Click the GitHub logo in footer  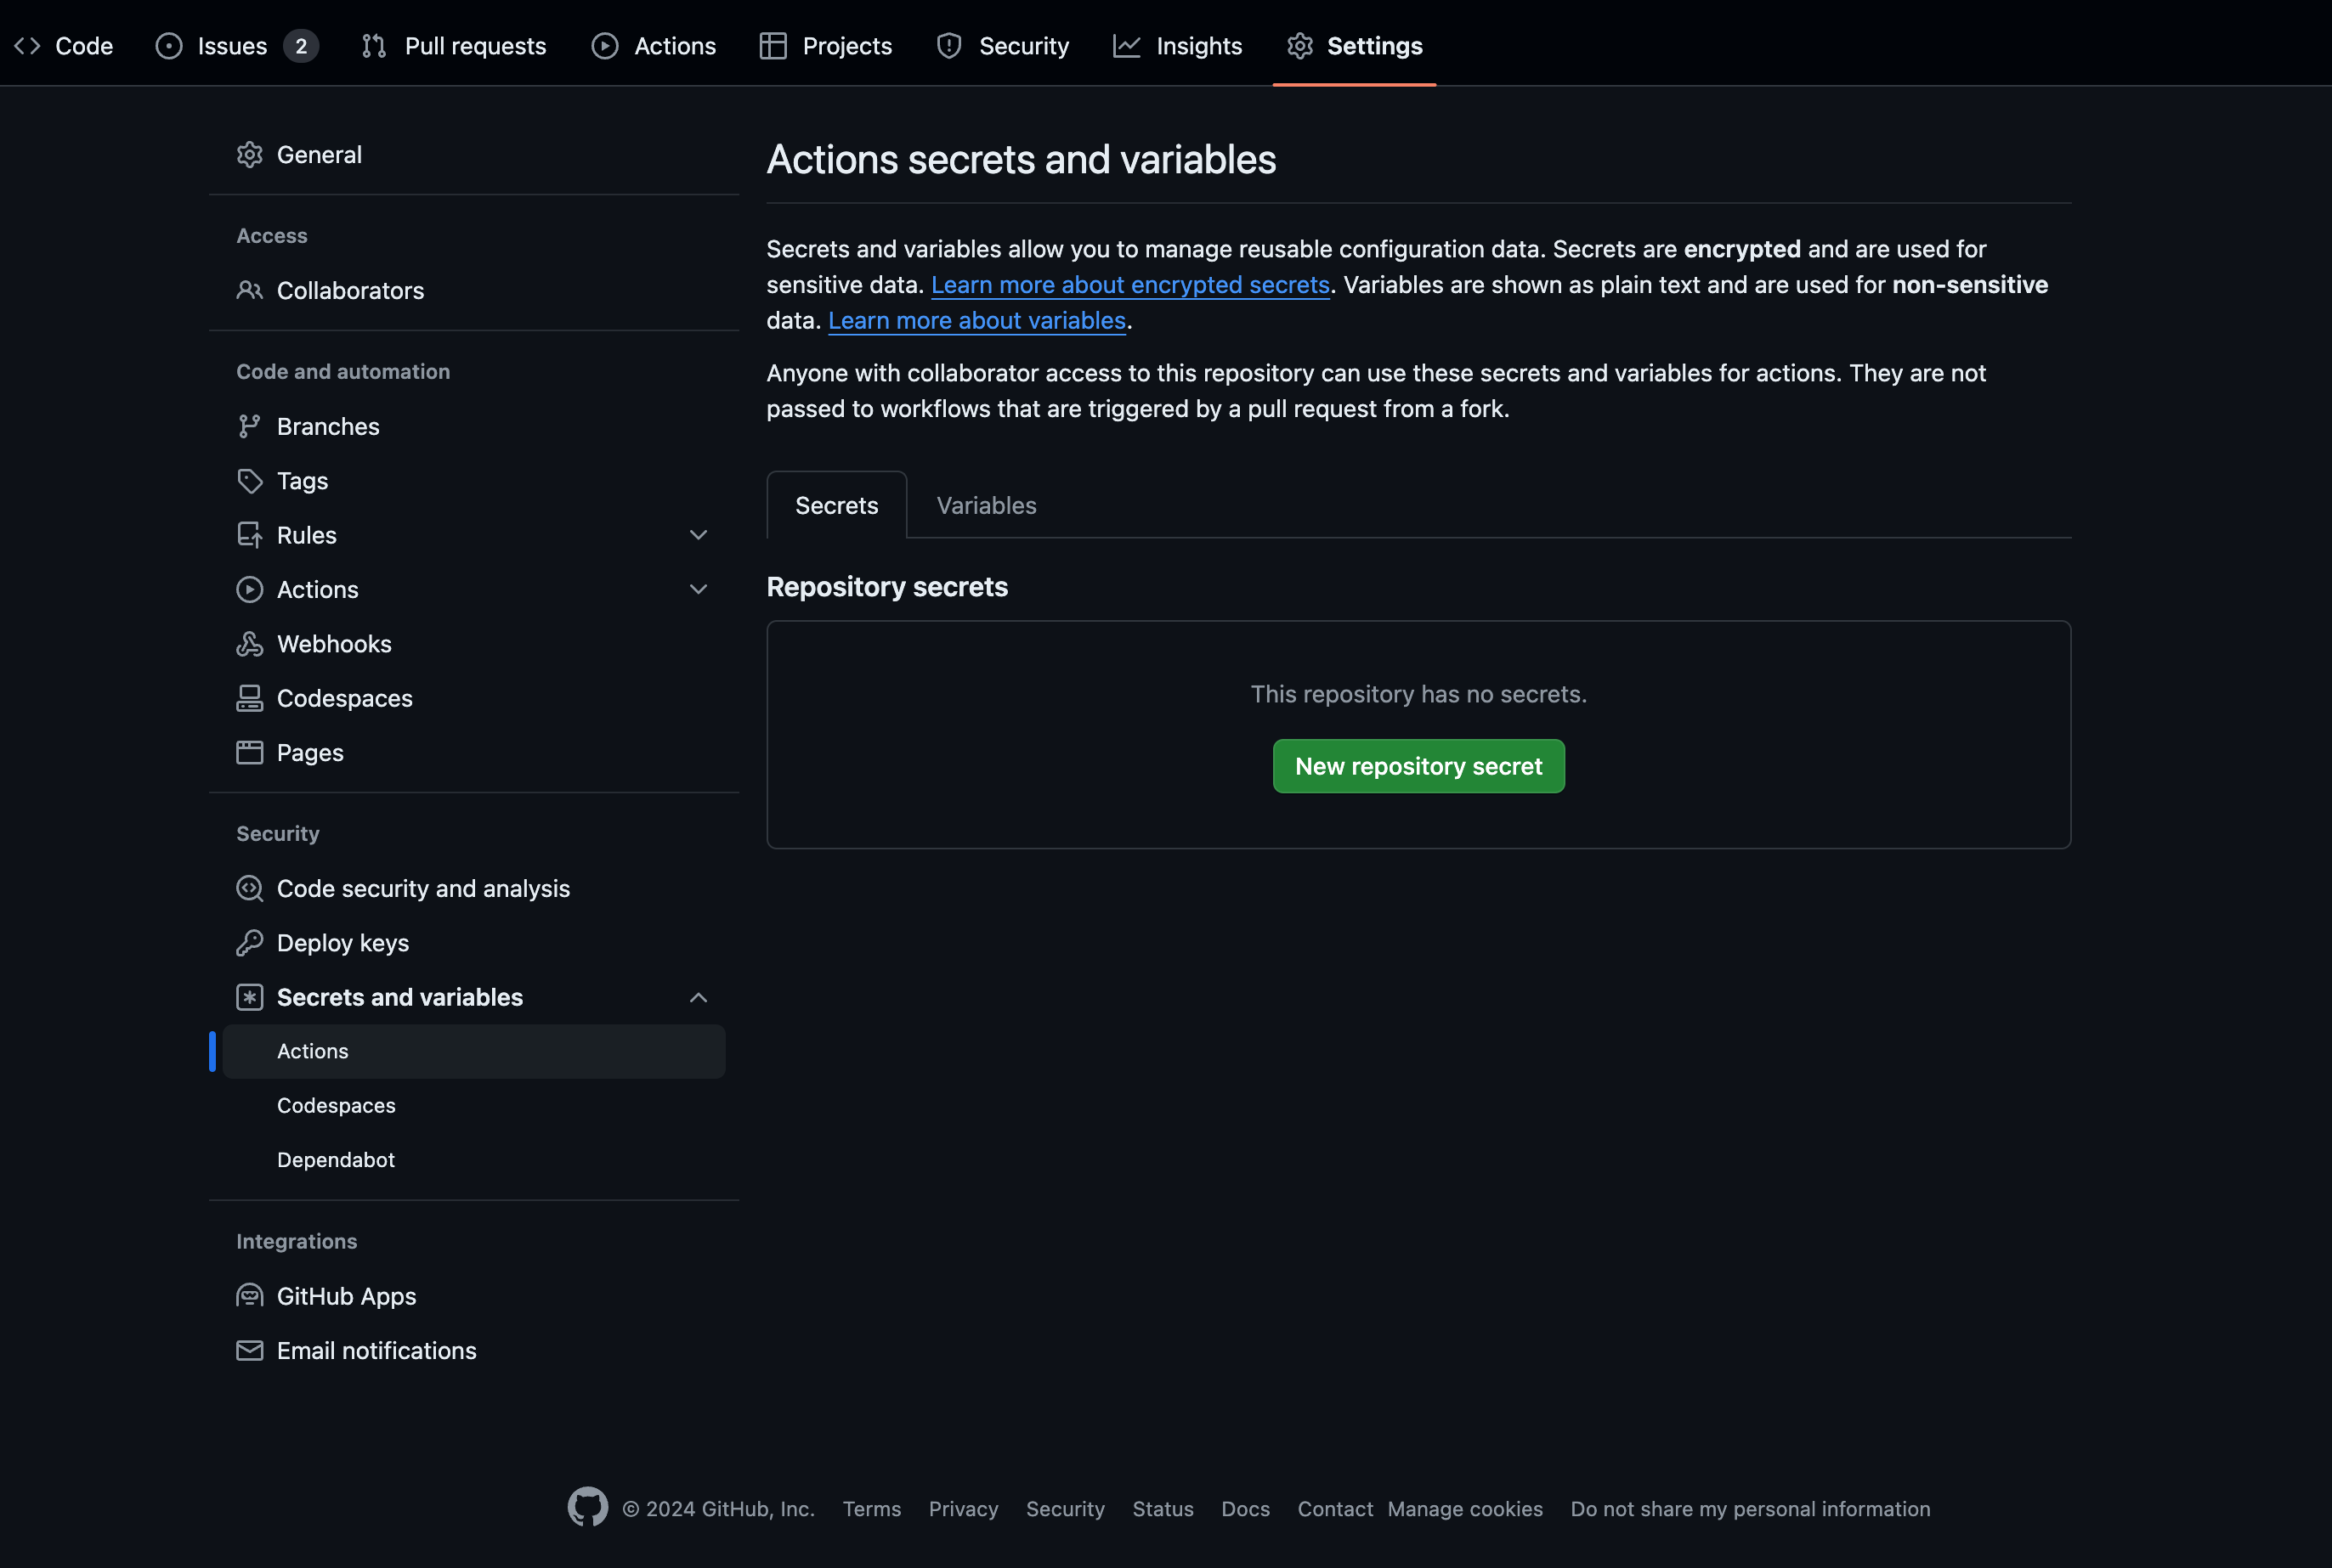pos(587,1507)
